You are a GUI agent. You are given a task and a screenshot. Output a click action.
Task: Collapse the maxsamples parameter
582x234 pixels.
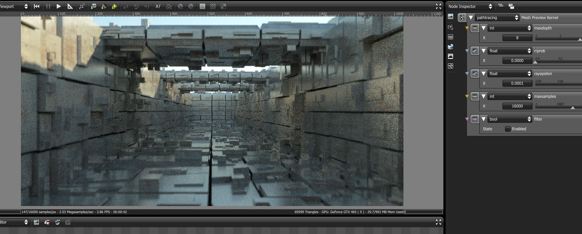pyautogui.click(x=483, y=96)
